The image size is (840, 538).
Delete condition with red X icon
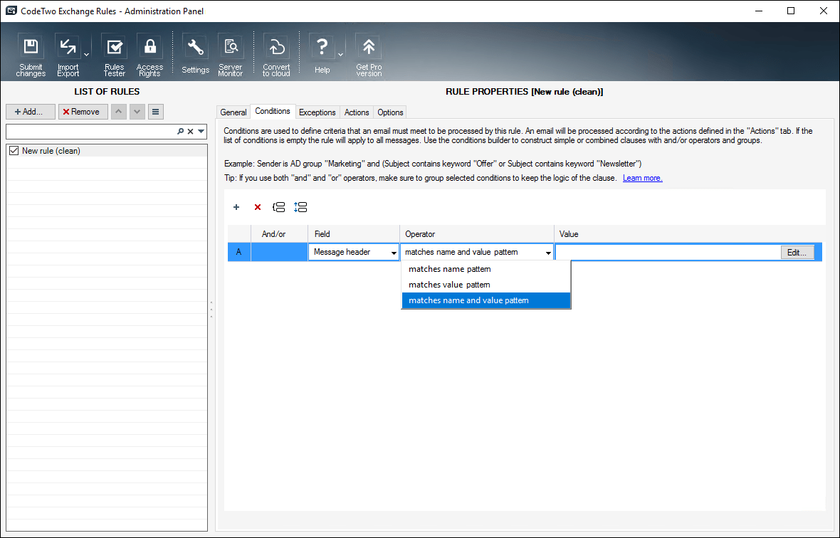(x=258, y=207)
